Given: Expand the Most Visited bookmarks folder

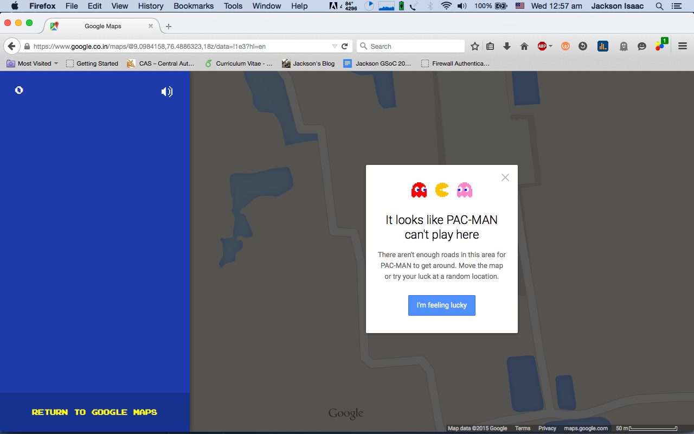Looking at the screenshot, I should click(x=33, y=63).
